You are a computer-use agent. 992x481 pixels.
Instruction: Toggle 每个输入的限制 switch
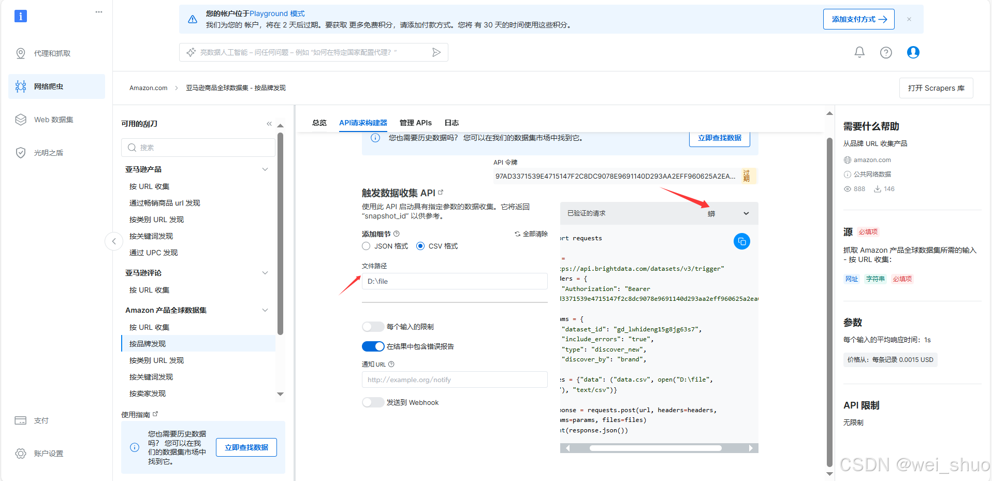pos(373,327)
